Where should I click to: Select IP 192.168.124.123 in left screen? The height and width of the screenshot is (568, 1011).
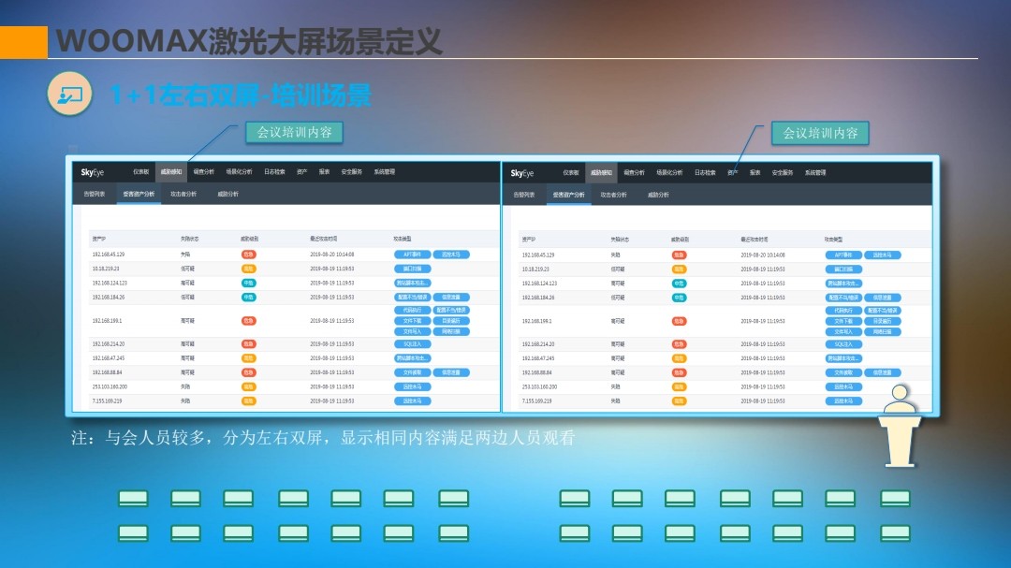pyautogui.click(x=110, y=283)
